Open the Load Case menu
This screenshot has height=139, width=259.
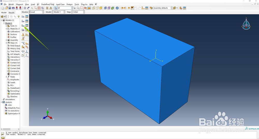point(60,4)
